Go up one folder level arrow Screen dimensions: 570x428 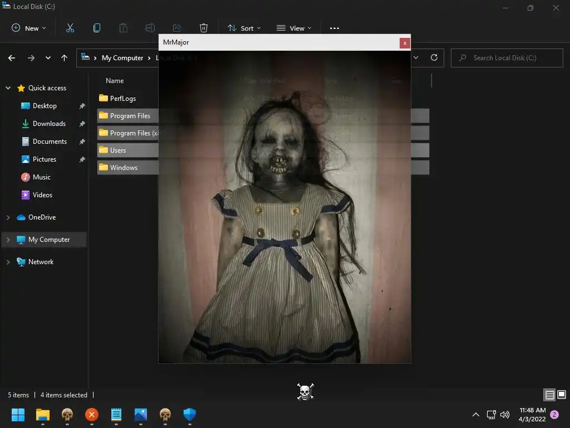point(65,58)
